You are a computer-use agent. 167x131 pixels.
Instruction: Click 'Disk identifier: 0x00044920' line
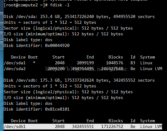(37, 45)
